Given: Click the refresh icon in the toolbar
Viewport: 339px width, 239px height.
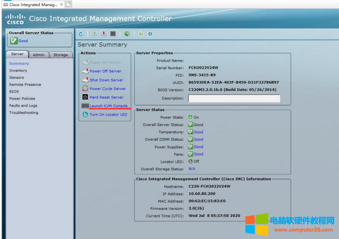Looking at the screenshot, I should pyautogui.click(x=81, y=34).
